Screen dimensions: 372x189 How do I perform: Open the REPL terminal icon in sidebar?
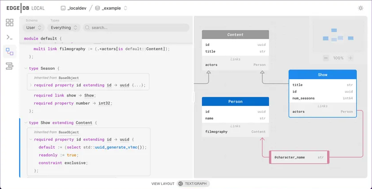tap(9, 37)
